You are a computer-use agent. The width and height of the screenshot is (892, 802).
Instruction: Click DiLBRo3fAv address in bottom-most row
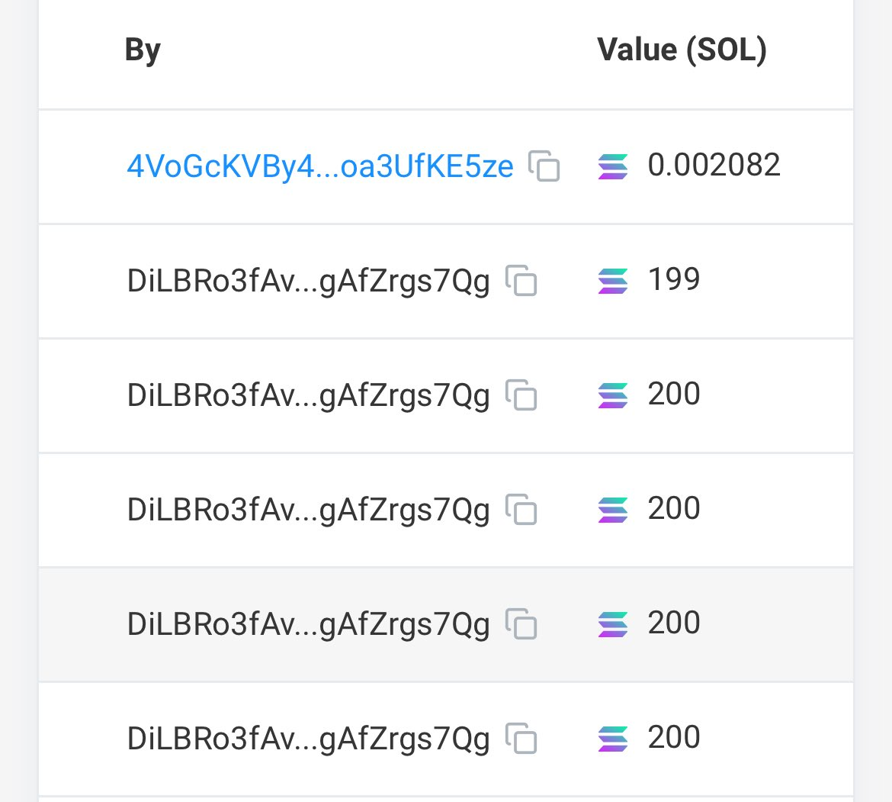308,738
